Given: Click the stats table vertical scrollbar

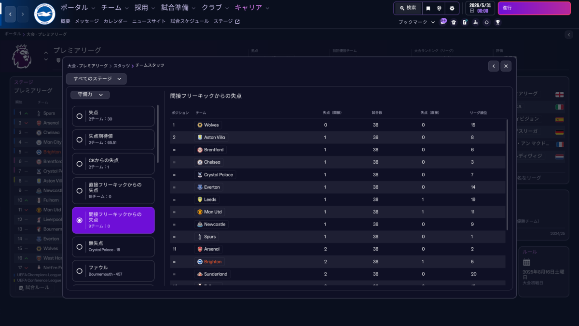Looking at the screenshot, I should (507, 174).
